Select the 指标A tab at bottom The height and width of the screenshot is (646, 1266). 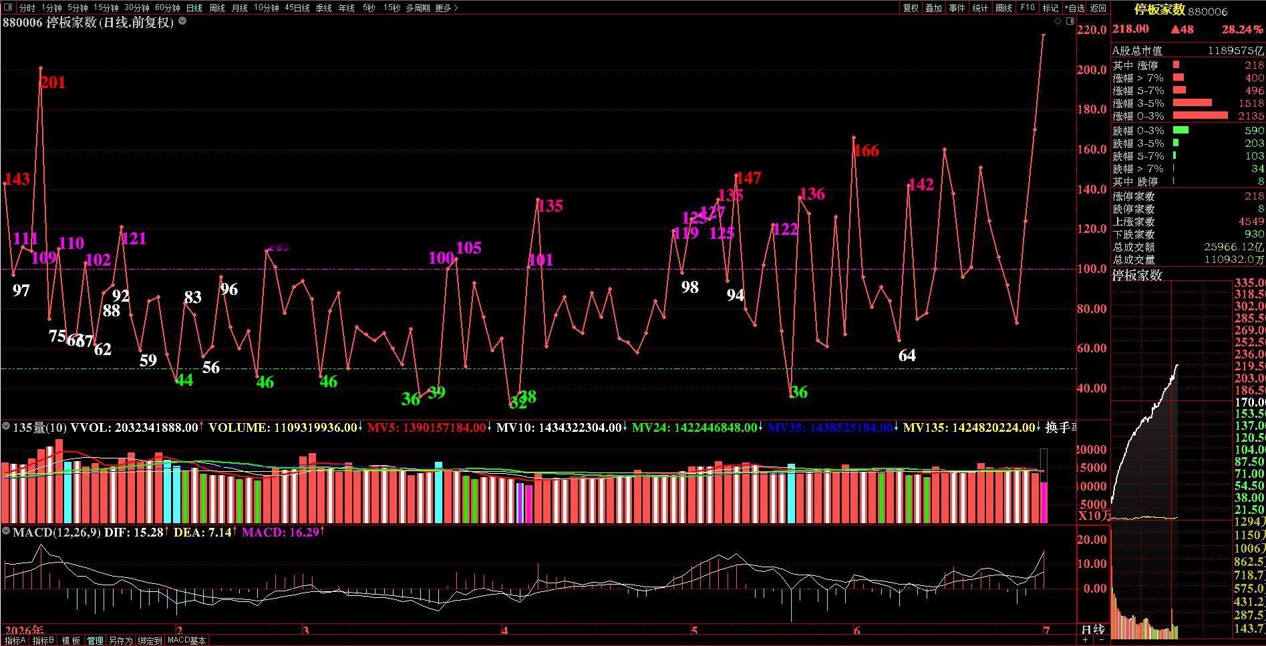pyautogui.click(x=15, y=641)
